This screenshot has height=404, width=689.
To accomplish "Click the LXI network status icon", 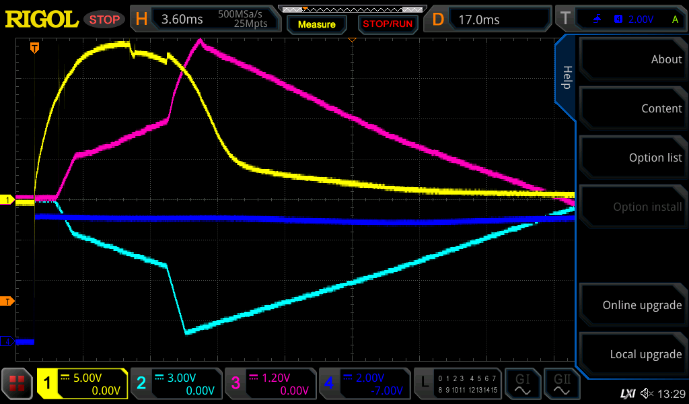I will point(627,393).
